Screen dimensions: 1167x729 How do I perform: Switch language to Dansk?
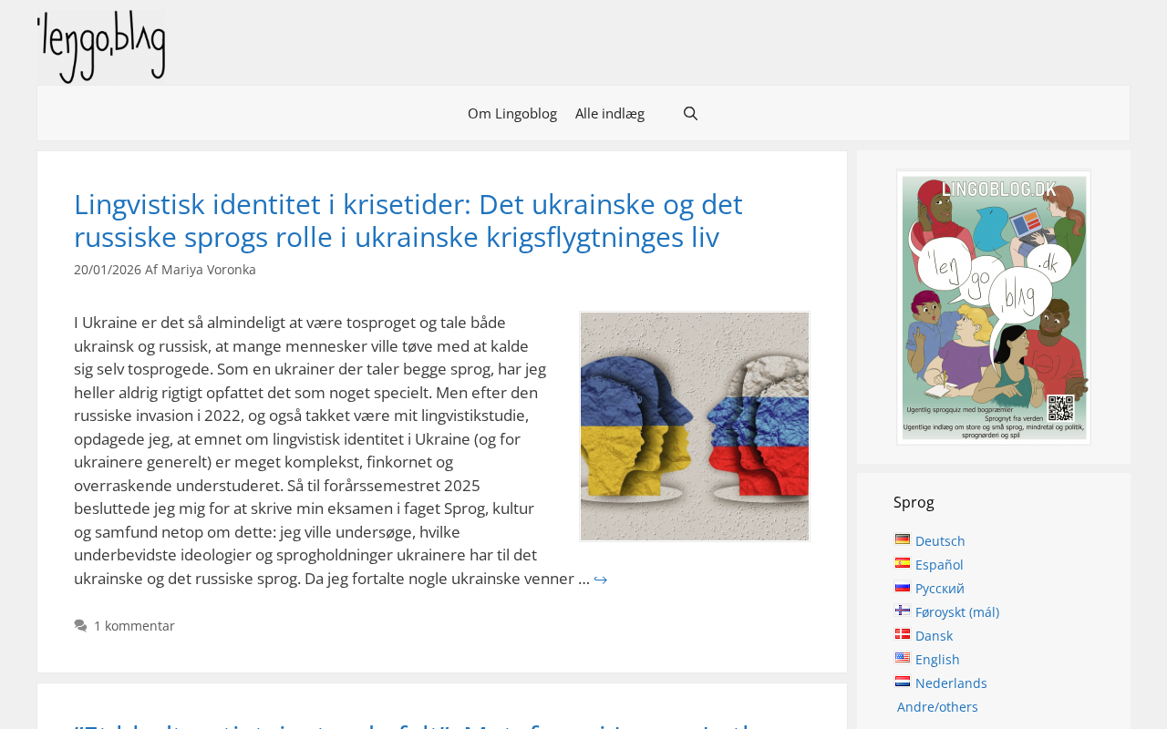click(x=935, y=636)
